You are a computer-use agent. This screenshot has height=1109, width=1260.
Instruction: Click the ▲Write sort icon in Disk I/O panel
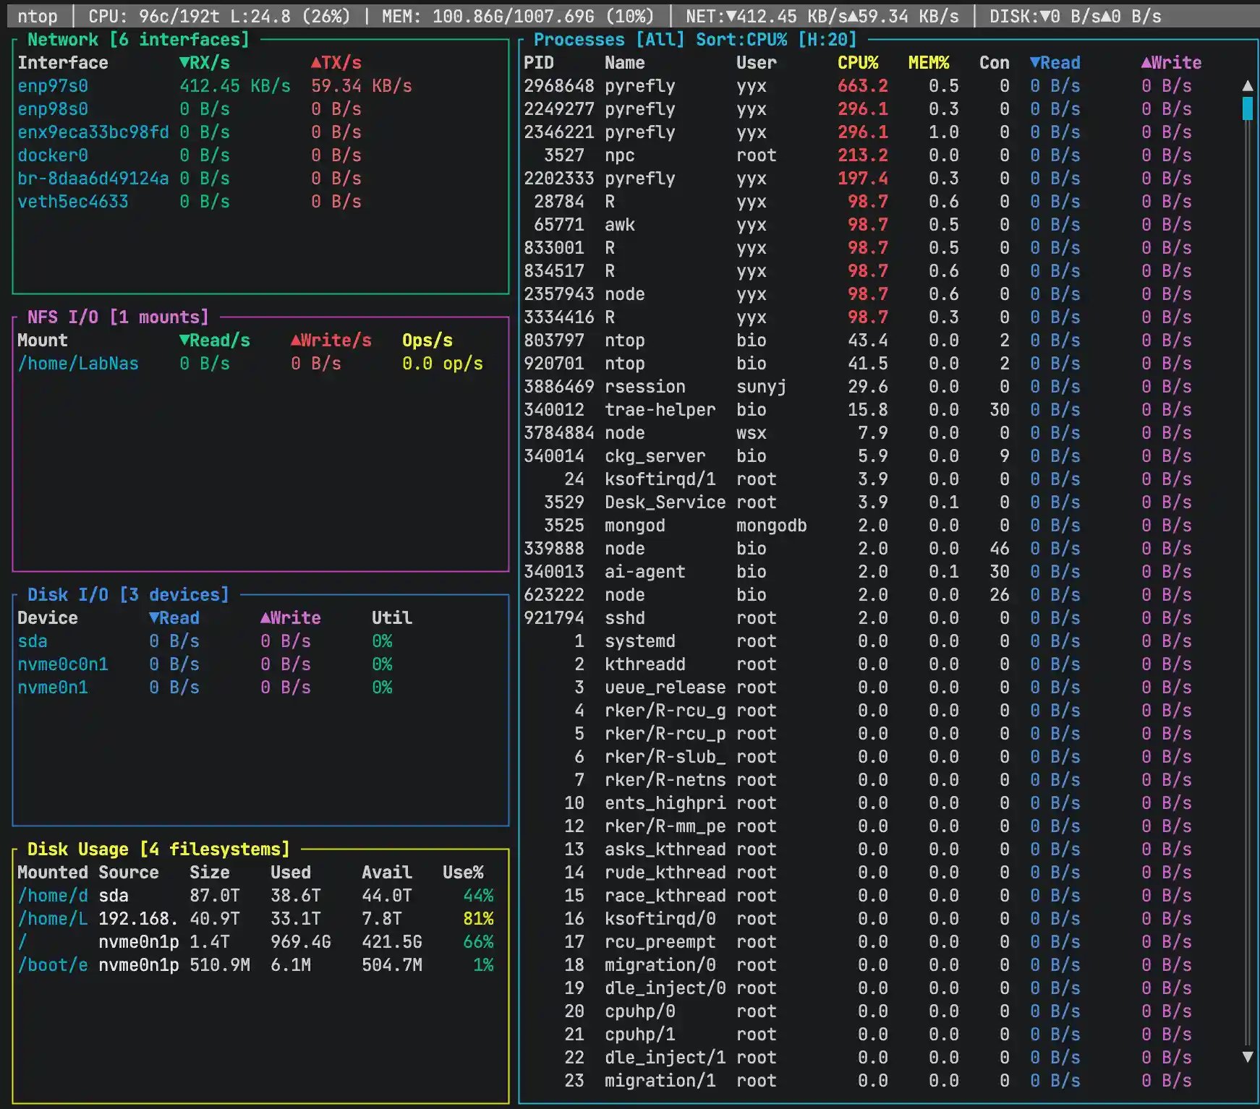click(x=266, y=617)
